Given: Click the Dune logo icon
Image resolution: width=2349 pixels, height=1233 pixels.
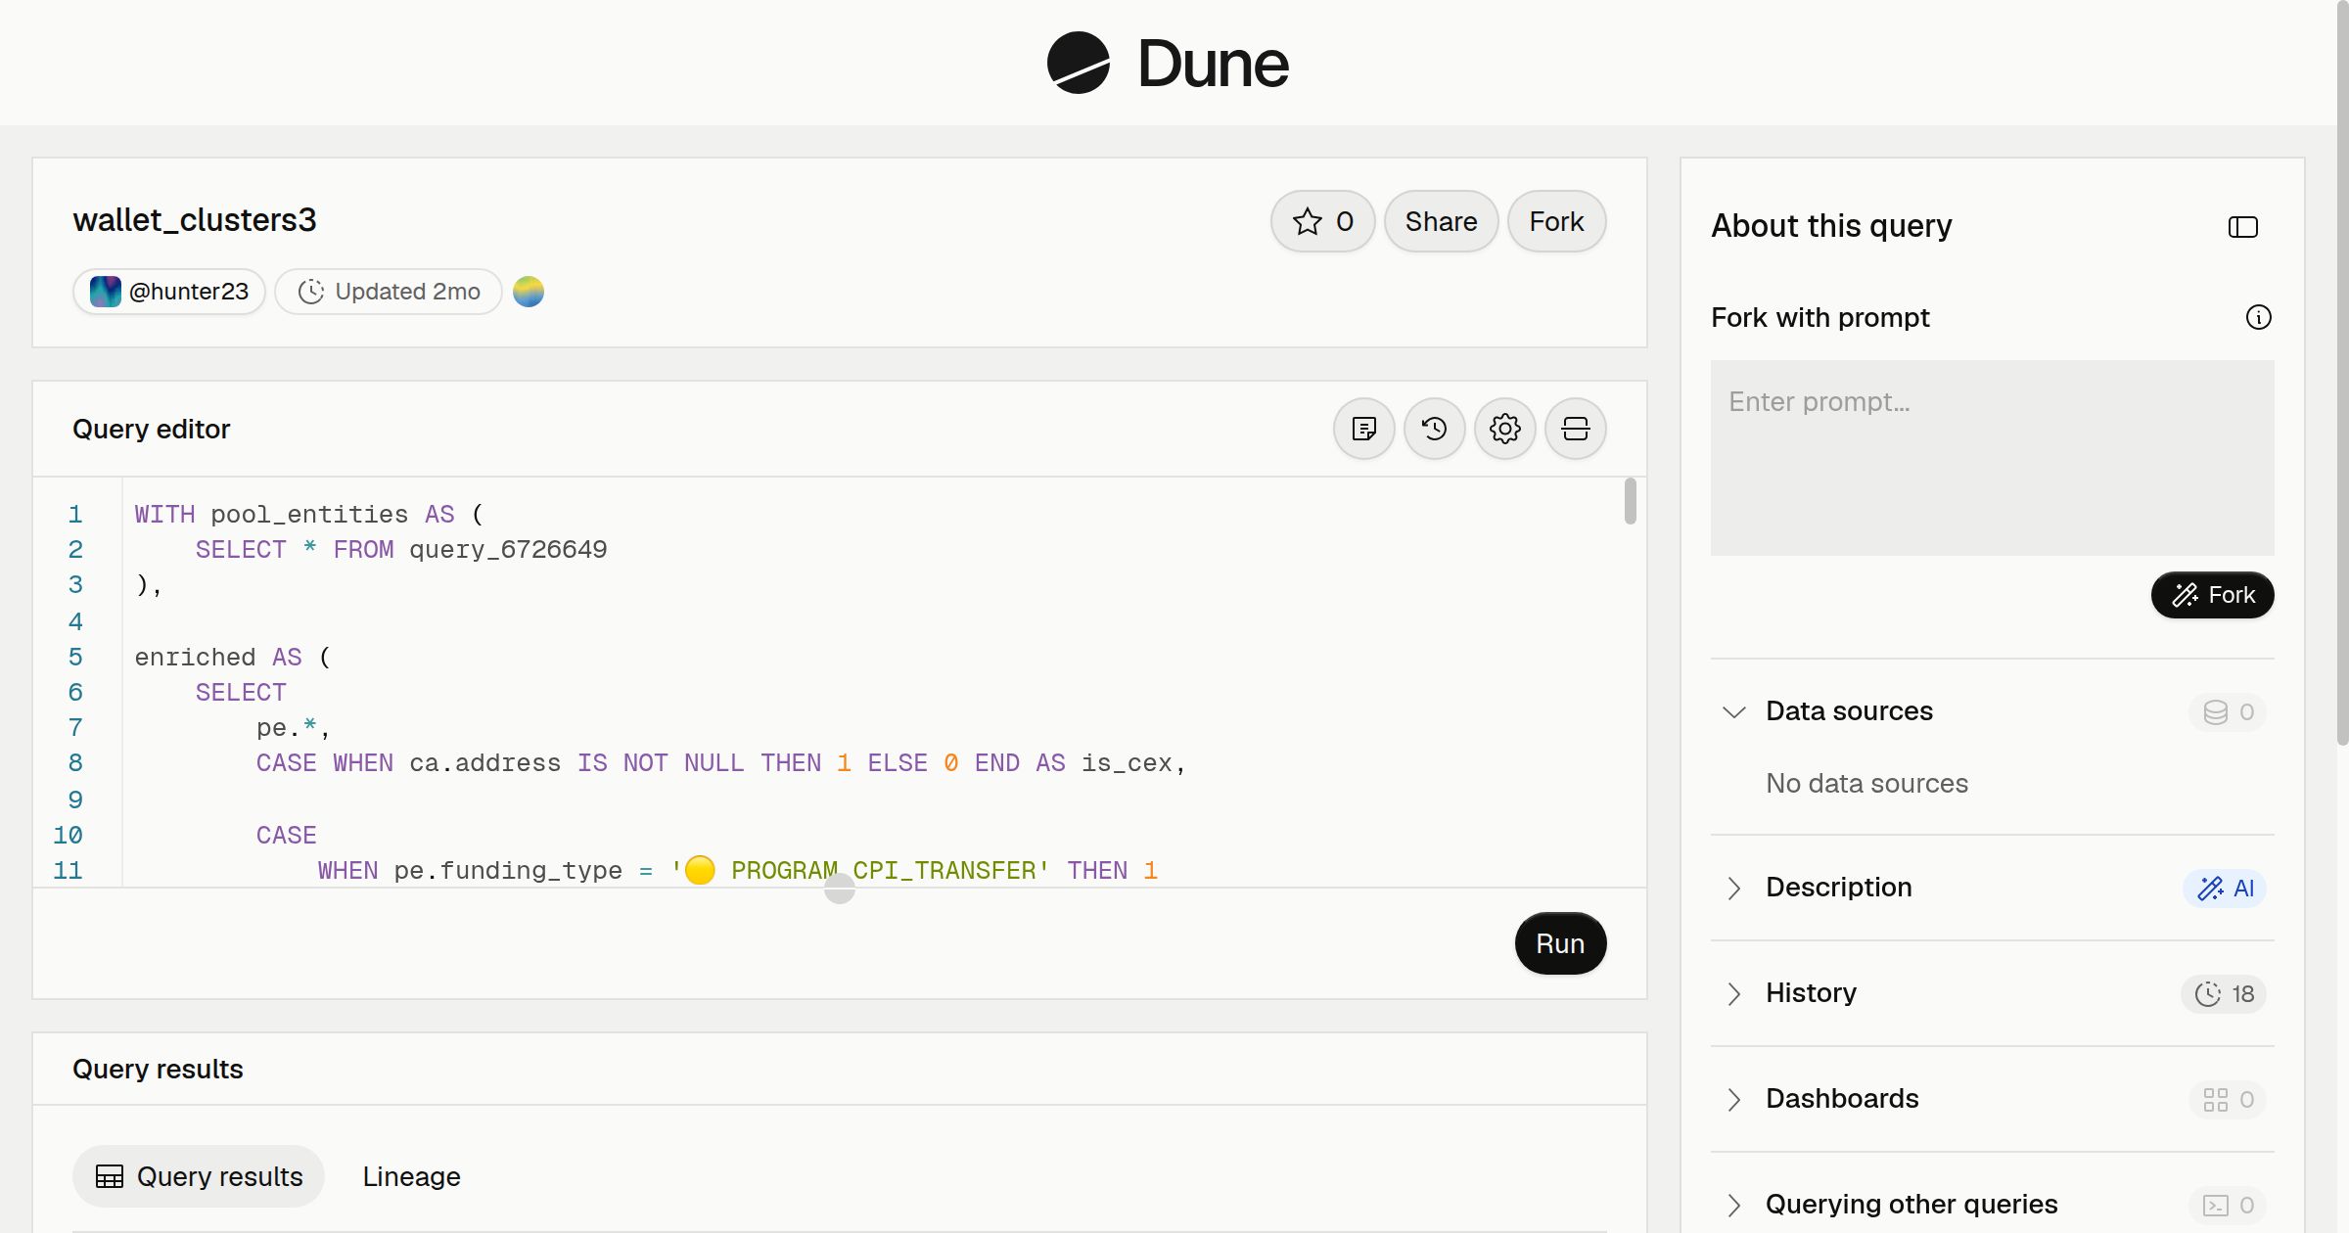Looking at the screenshot, I should 1079,63.
